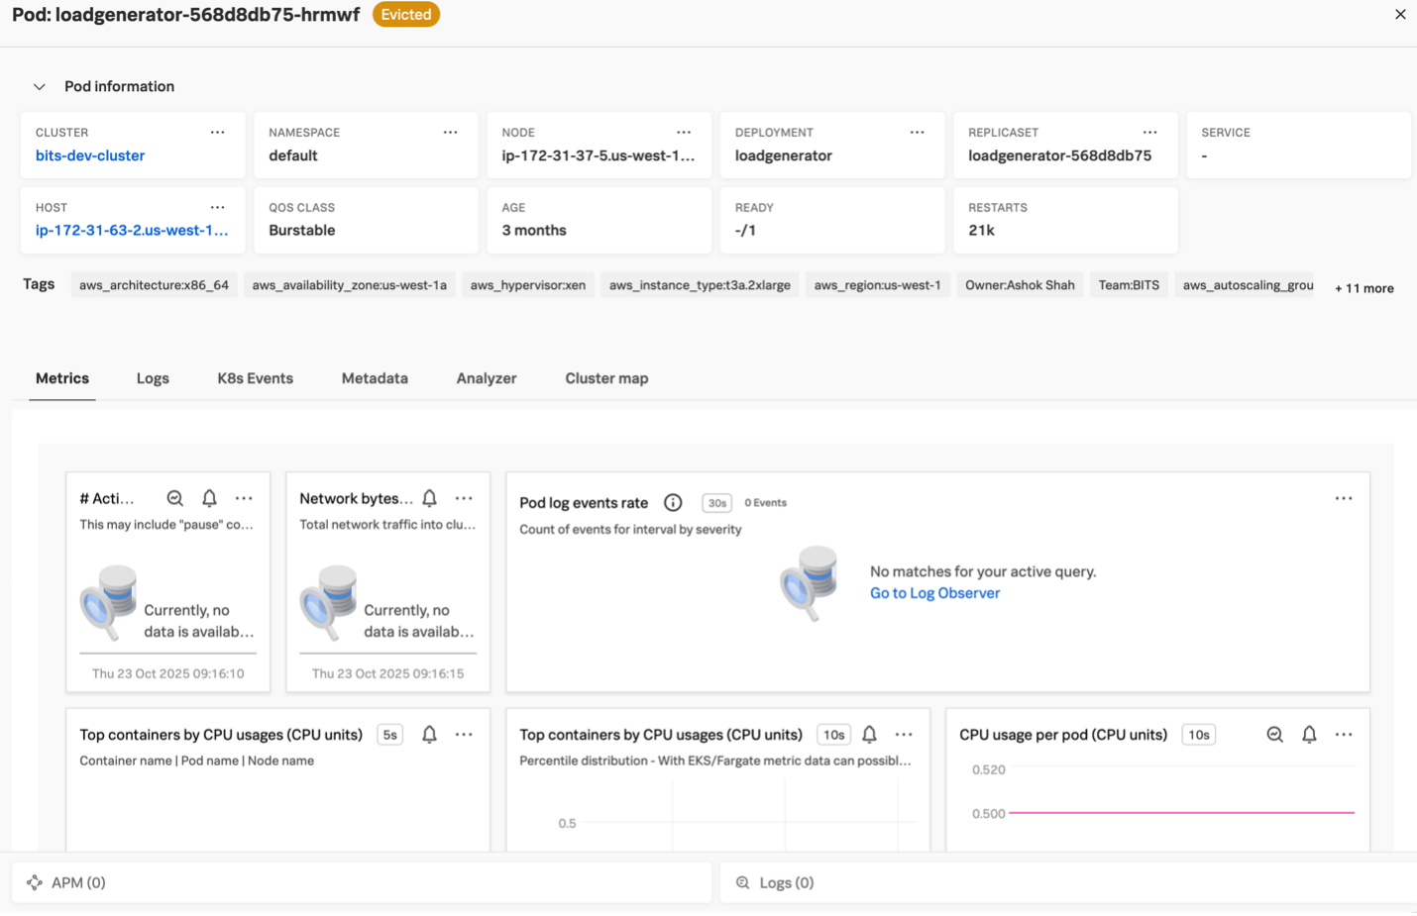Switch to the K8s Events tab
The image size is (1417, 916).
click(x=255, y=378)
